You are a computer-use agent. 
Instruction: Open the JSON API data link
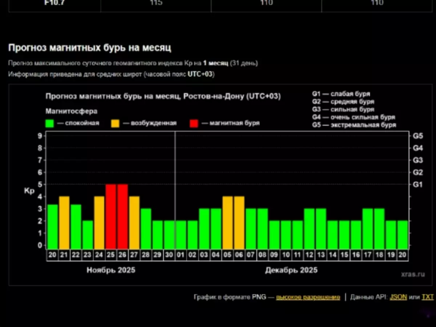[398, 297]
